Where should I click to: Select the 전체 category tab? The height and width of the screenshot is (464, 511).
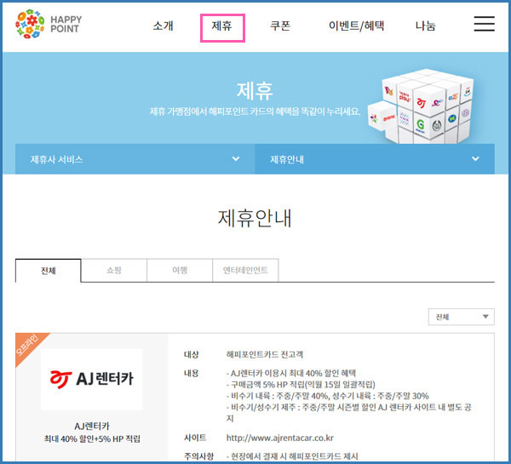pyautogui.click(x=49, y=271)
